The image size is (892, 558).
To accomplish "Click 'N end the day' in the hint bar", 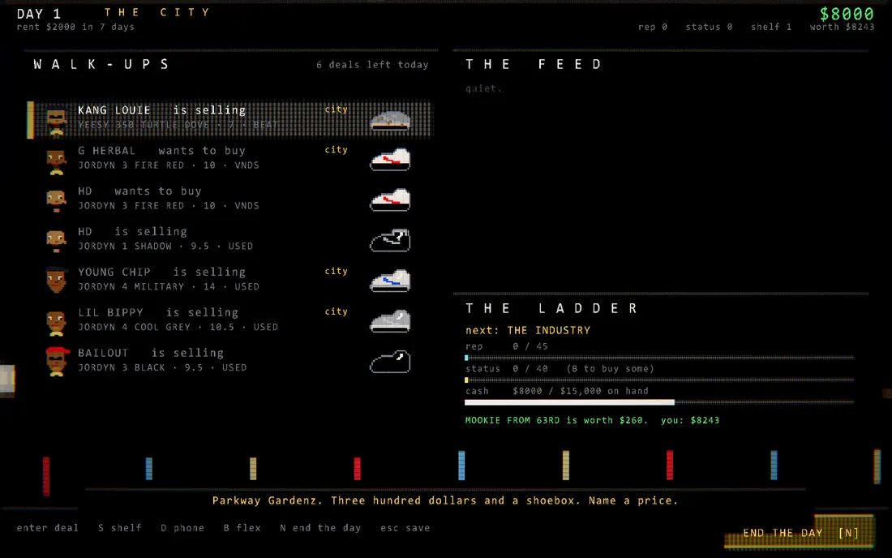I will [x=320, y=528].
